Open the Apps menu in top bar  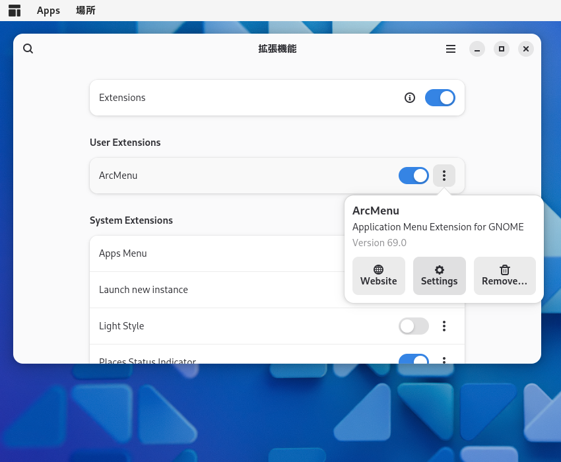[x=48, y=11]
